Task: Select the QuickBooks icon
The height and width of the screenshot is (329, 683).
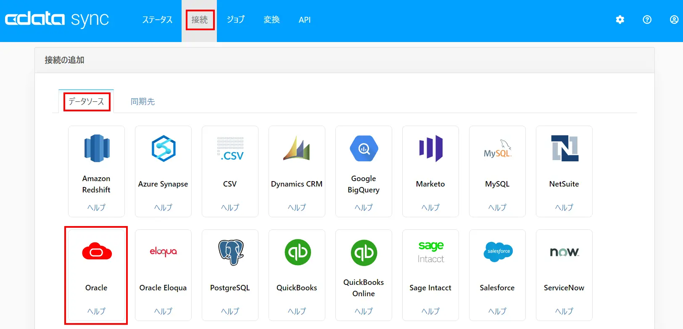Action: click(x=298, y=252)
